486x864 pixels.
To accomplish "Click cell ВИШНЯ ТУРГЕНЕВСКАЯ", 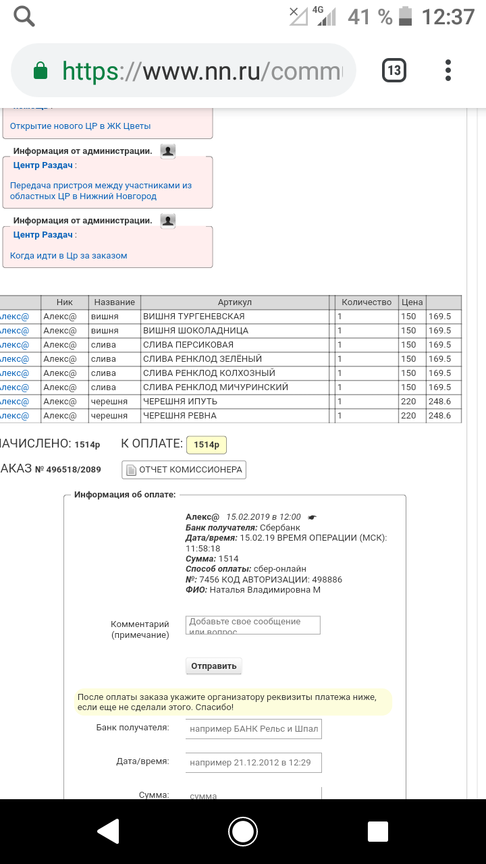I will (x=235, y=317).
